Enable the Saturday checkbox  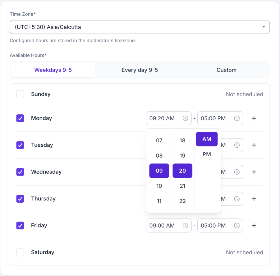pos(20,252)
